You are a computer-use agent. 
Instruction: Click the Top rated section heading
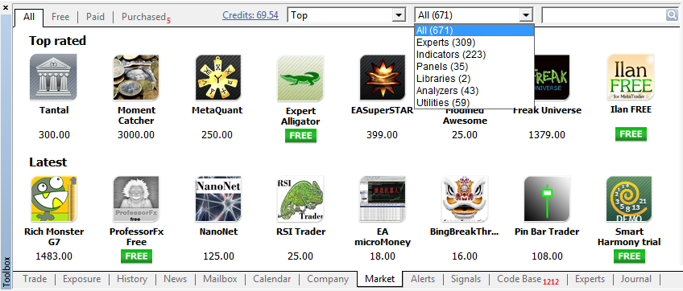pos(57,41)
